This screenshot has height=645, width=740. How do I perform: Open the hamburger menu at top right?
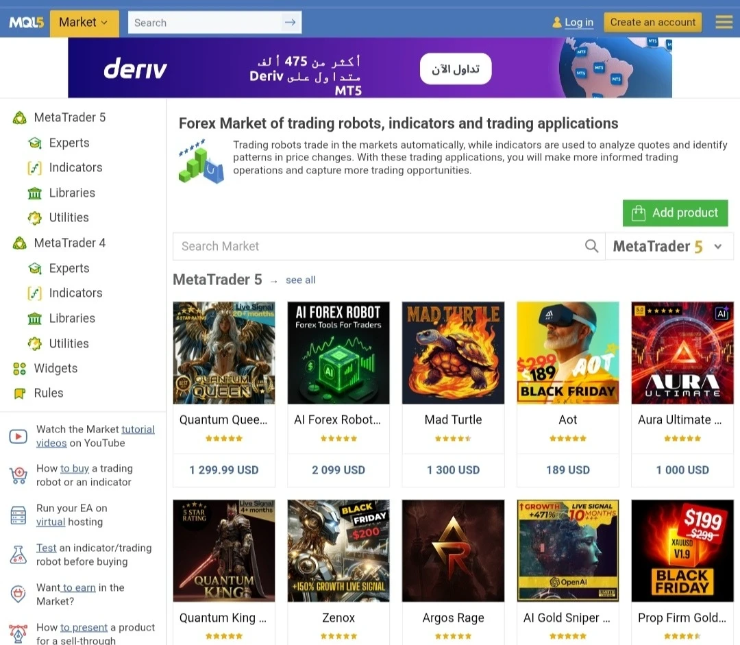pyautogui.click(x=723, y=21)
